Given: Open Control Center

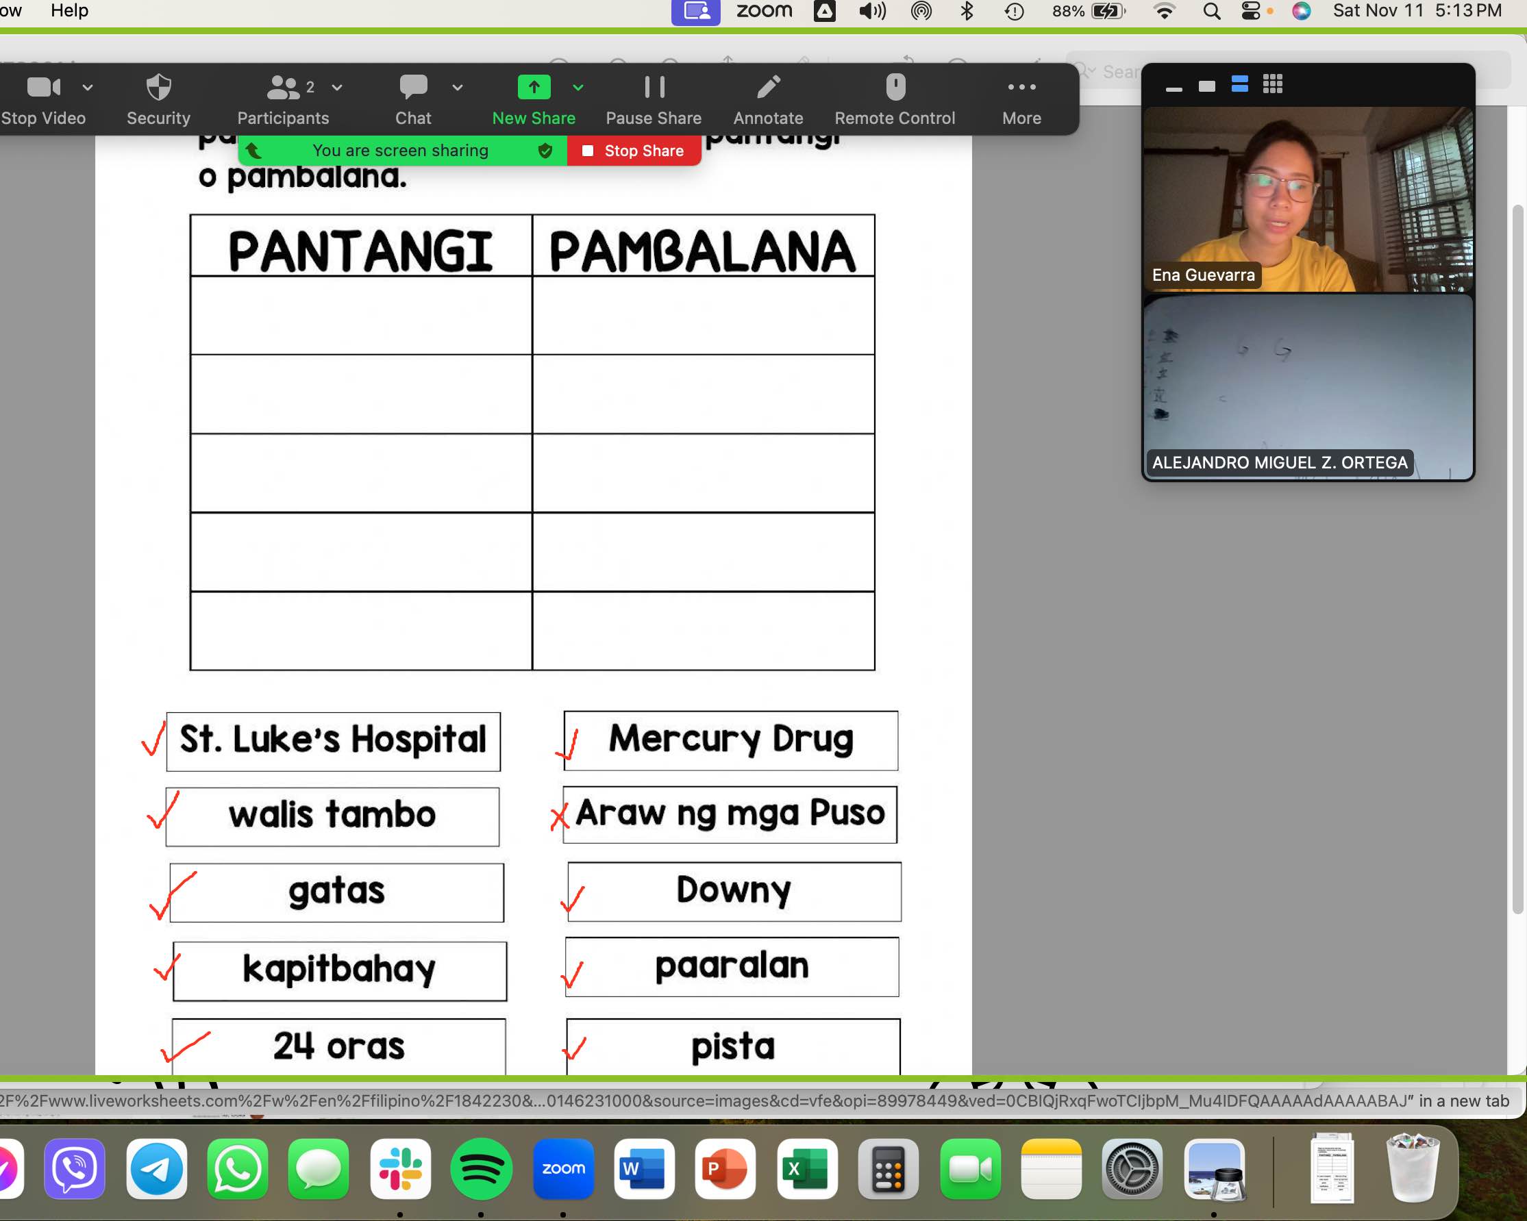Looking at the screenshot, I should [x=1252, y=12].
